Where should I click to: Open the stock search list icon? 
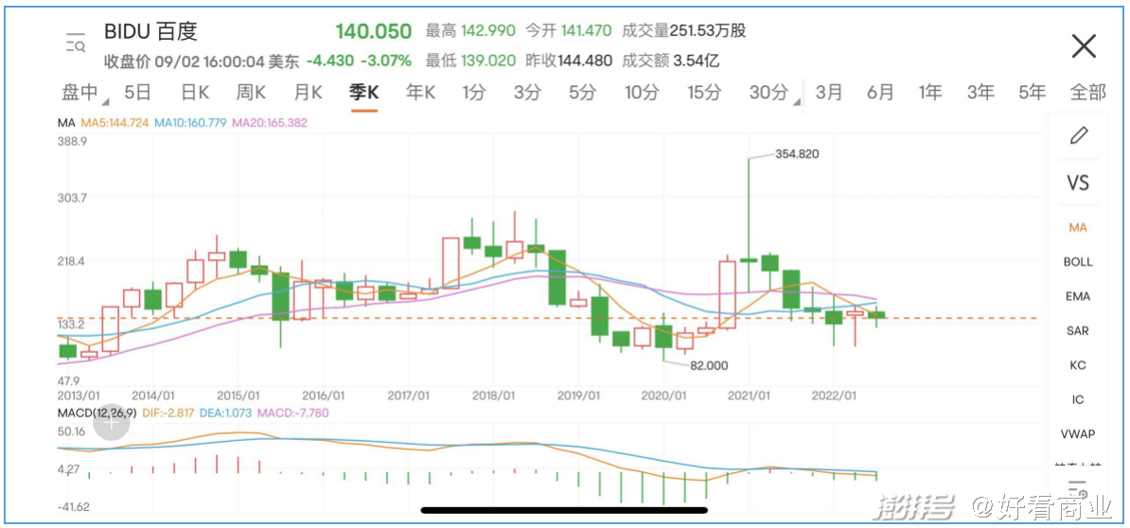75,43
